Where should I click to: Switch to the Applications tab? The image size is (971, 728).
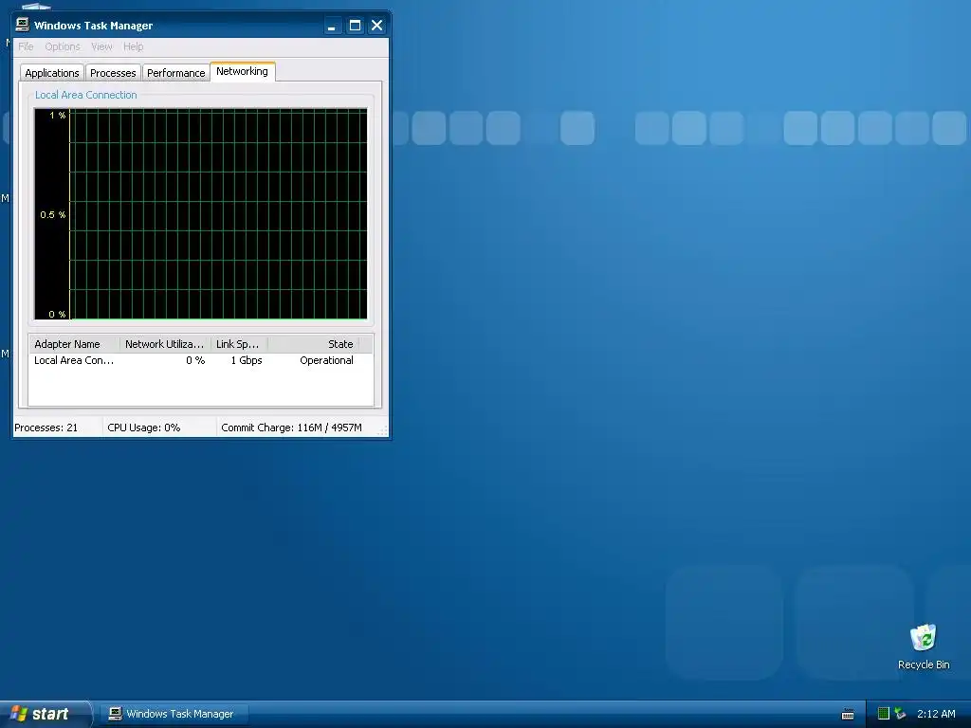pos(52,73)
